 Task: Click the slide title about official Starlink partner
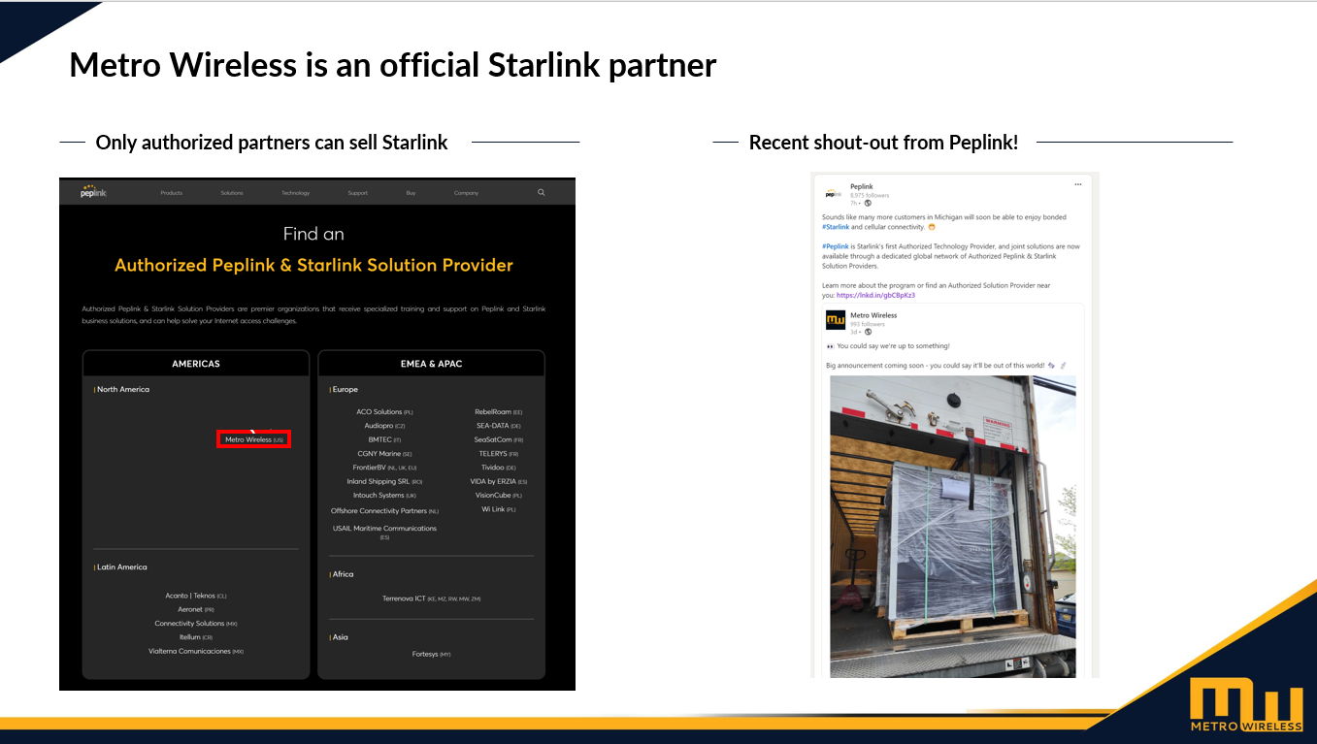[393, 65]
